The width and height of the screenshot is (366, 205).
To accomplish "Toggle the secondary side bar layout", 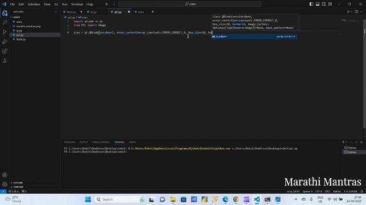I will click(324, 4).
